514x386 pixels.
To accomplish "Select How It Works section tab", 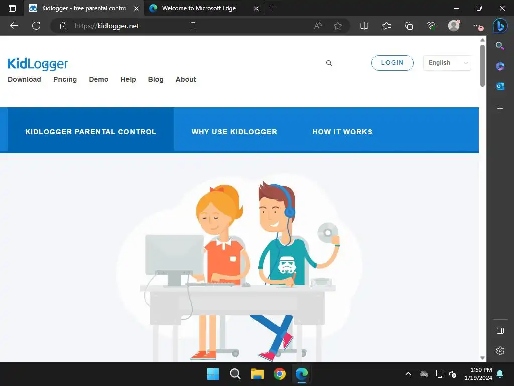I will pyautogui.click(x=342, y=132).
